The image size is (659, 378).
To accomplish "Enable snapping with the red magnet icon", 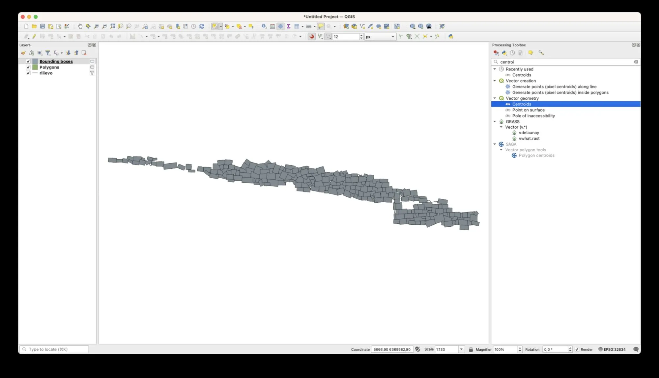I will tap(311, 37).
